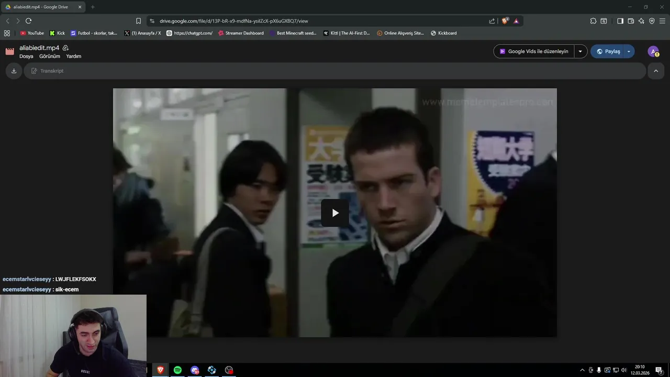
Task: Close the aliabiedit.mp4 tab
Action: (x=80, y=7)
